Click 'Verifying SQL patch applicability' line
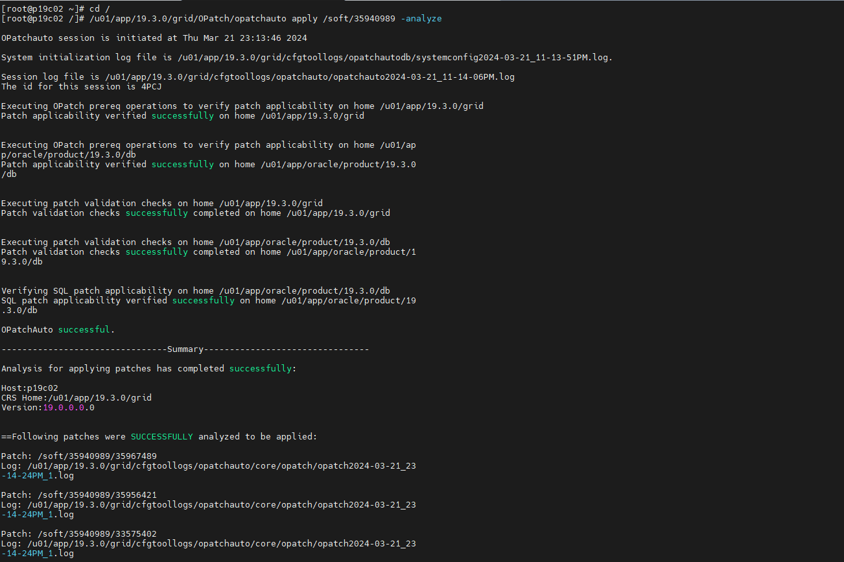Image resolution: width=844 pixels, height=562 pixels. click(196, 291)
